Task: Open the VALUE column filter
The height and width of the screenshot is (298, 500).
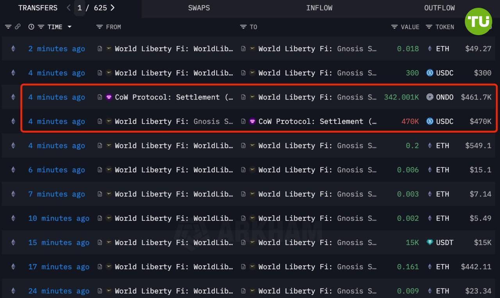Action: (395, 27)
